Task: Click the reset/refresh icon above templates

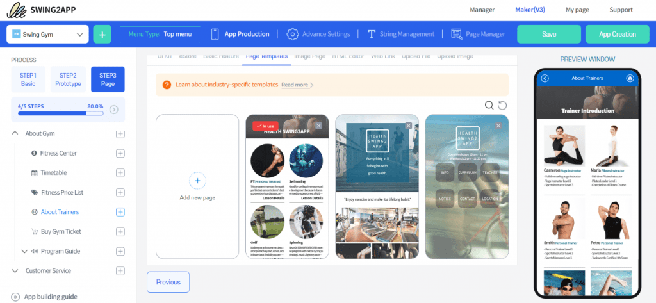Action: [x=502, y=105]
